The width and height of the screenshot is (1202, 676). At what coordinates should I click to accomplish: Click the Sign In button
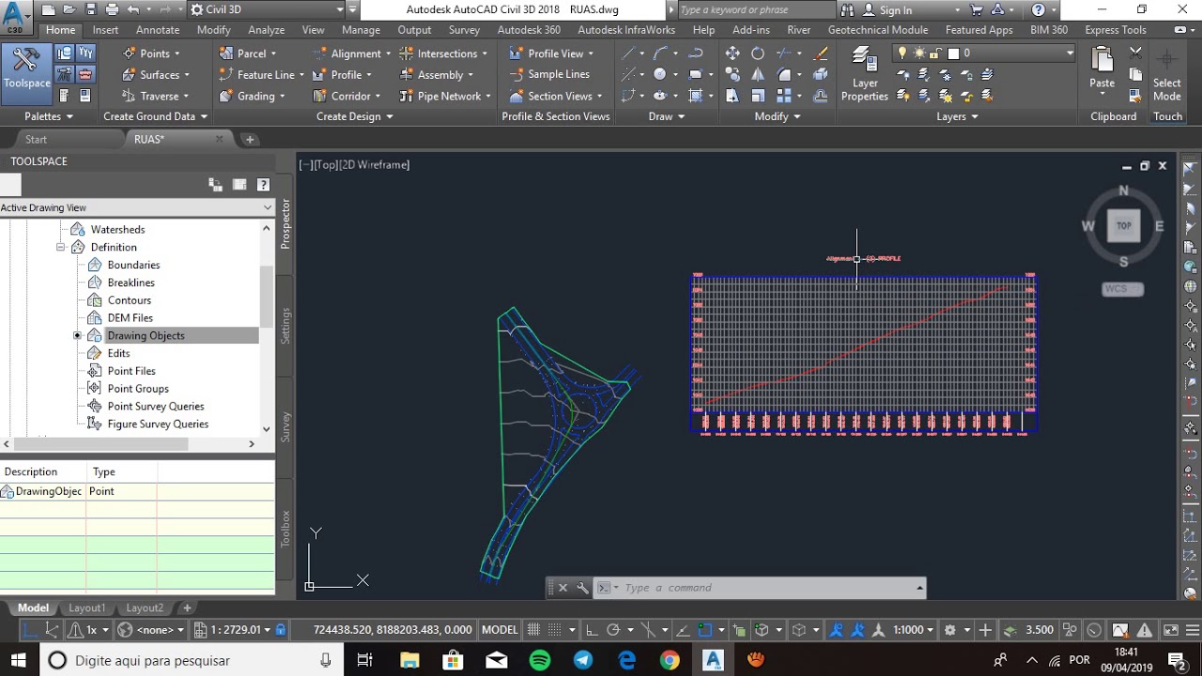[x=887, y=10]
